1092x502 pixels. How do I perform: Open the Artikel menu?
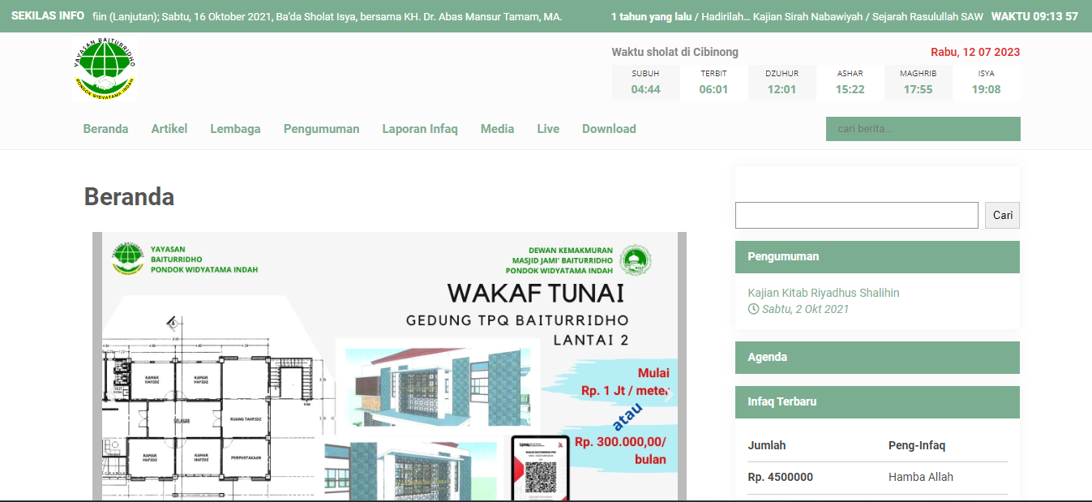pos(169,129)
